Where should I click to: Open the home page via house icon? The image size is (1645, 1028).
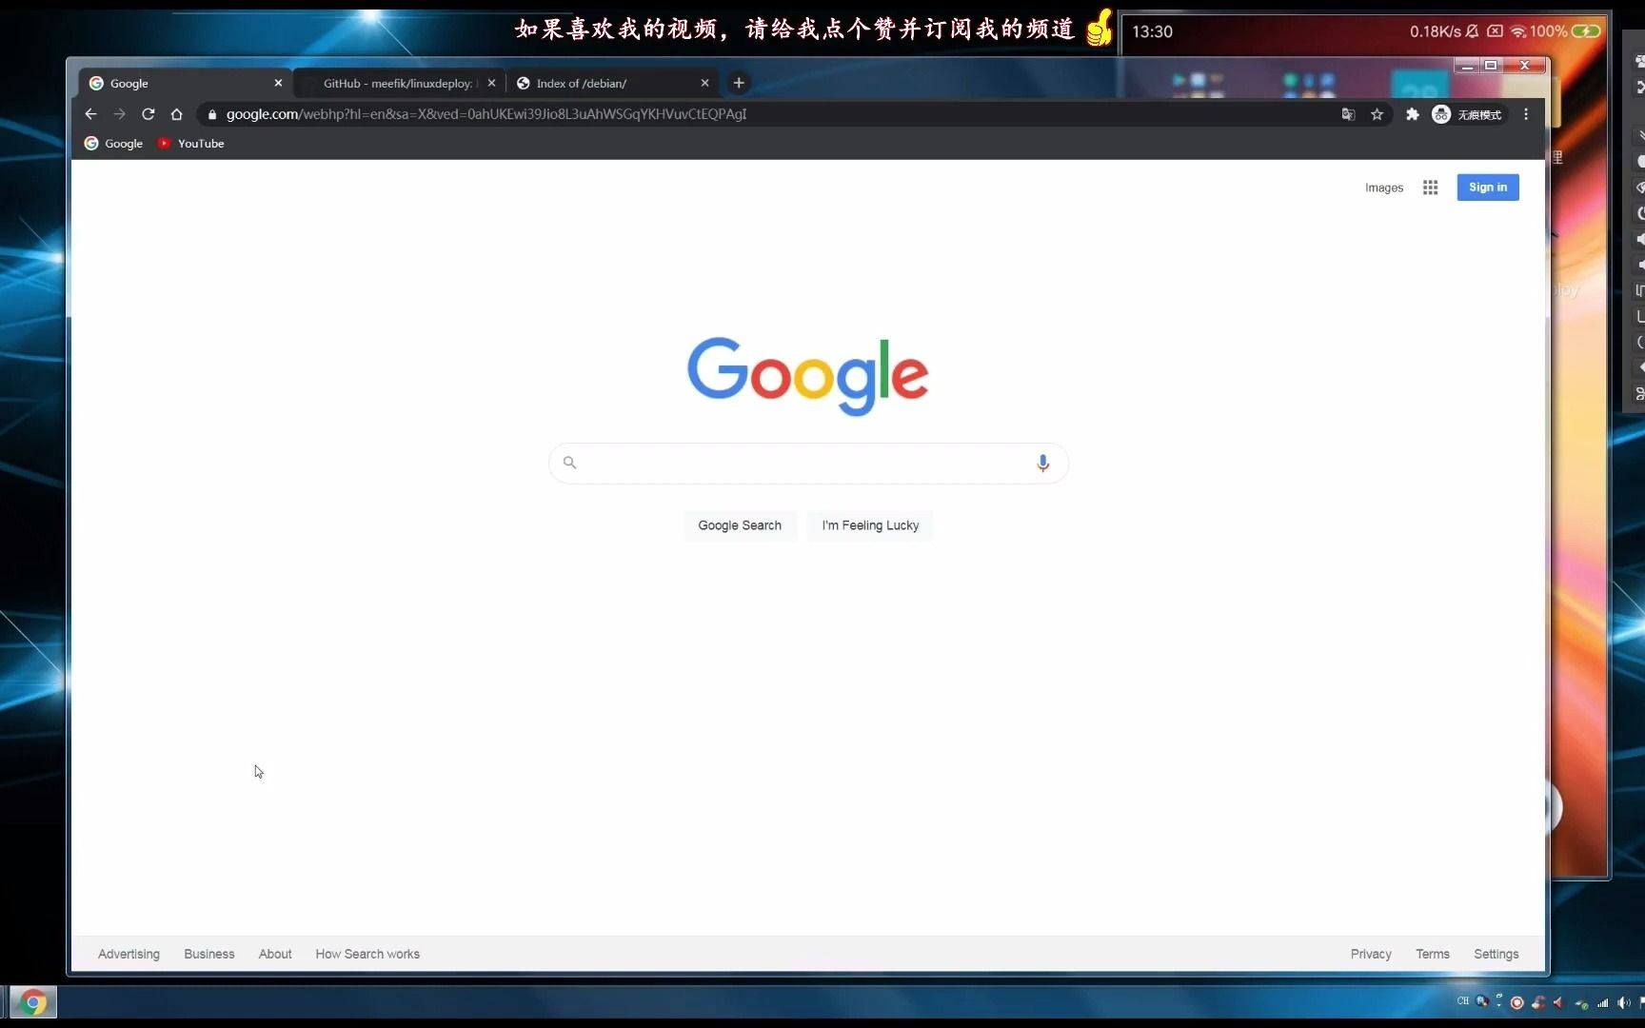(x=176, y=114)
